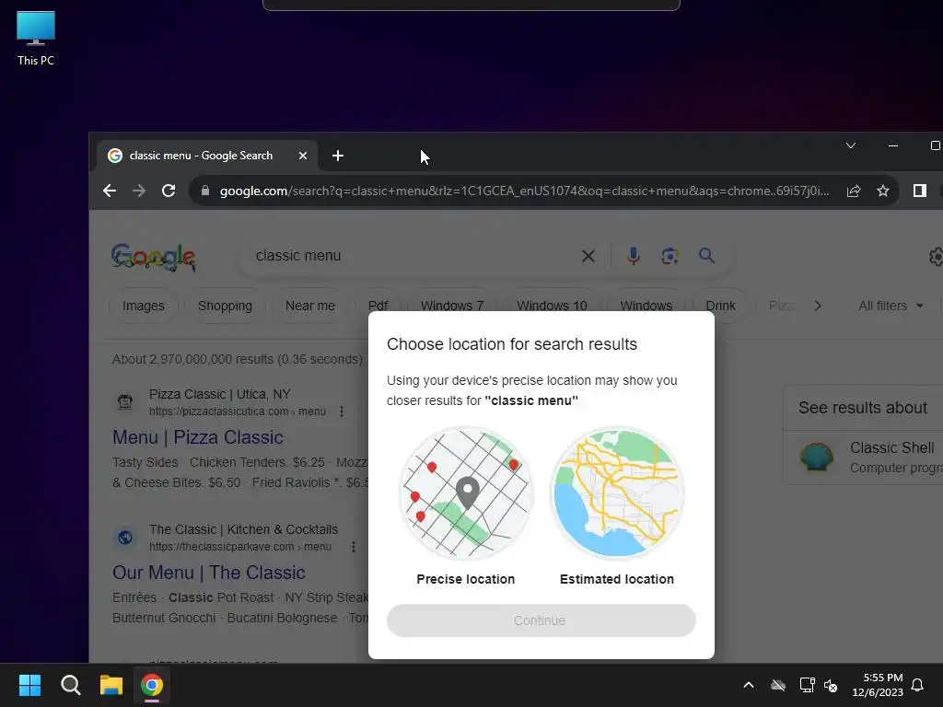Click Pizza Classic site favicon
943x707 pixels.
125,401
